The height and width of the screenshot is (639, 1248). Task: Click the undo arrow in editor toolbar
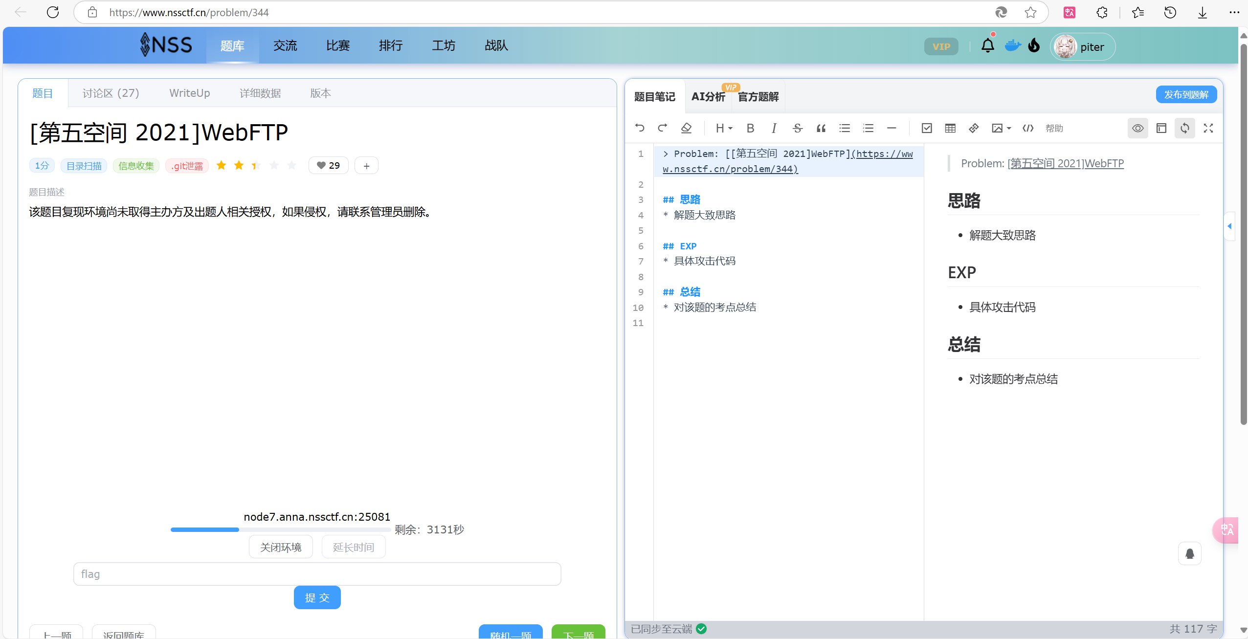tap(640, 128)
